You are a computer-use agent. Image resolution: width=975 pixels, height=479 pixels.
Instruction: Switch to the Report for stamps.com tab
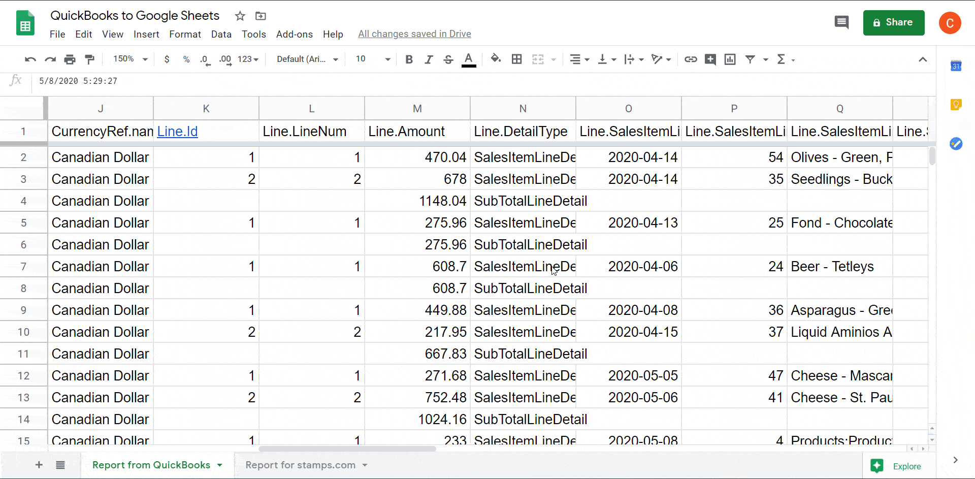point(300,465)
